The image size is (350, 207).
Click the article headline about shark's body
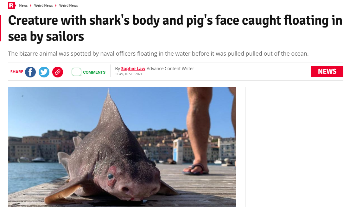[175, 28]
